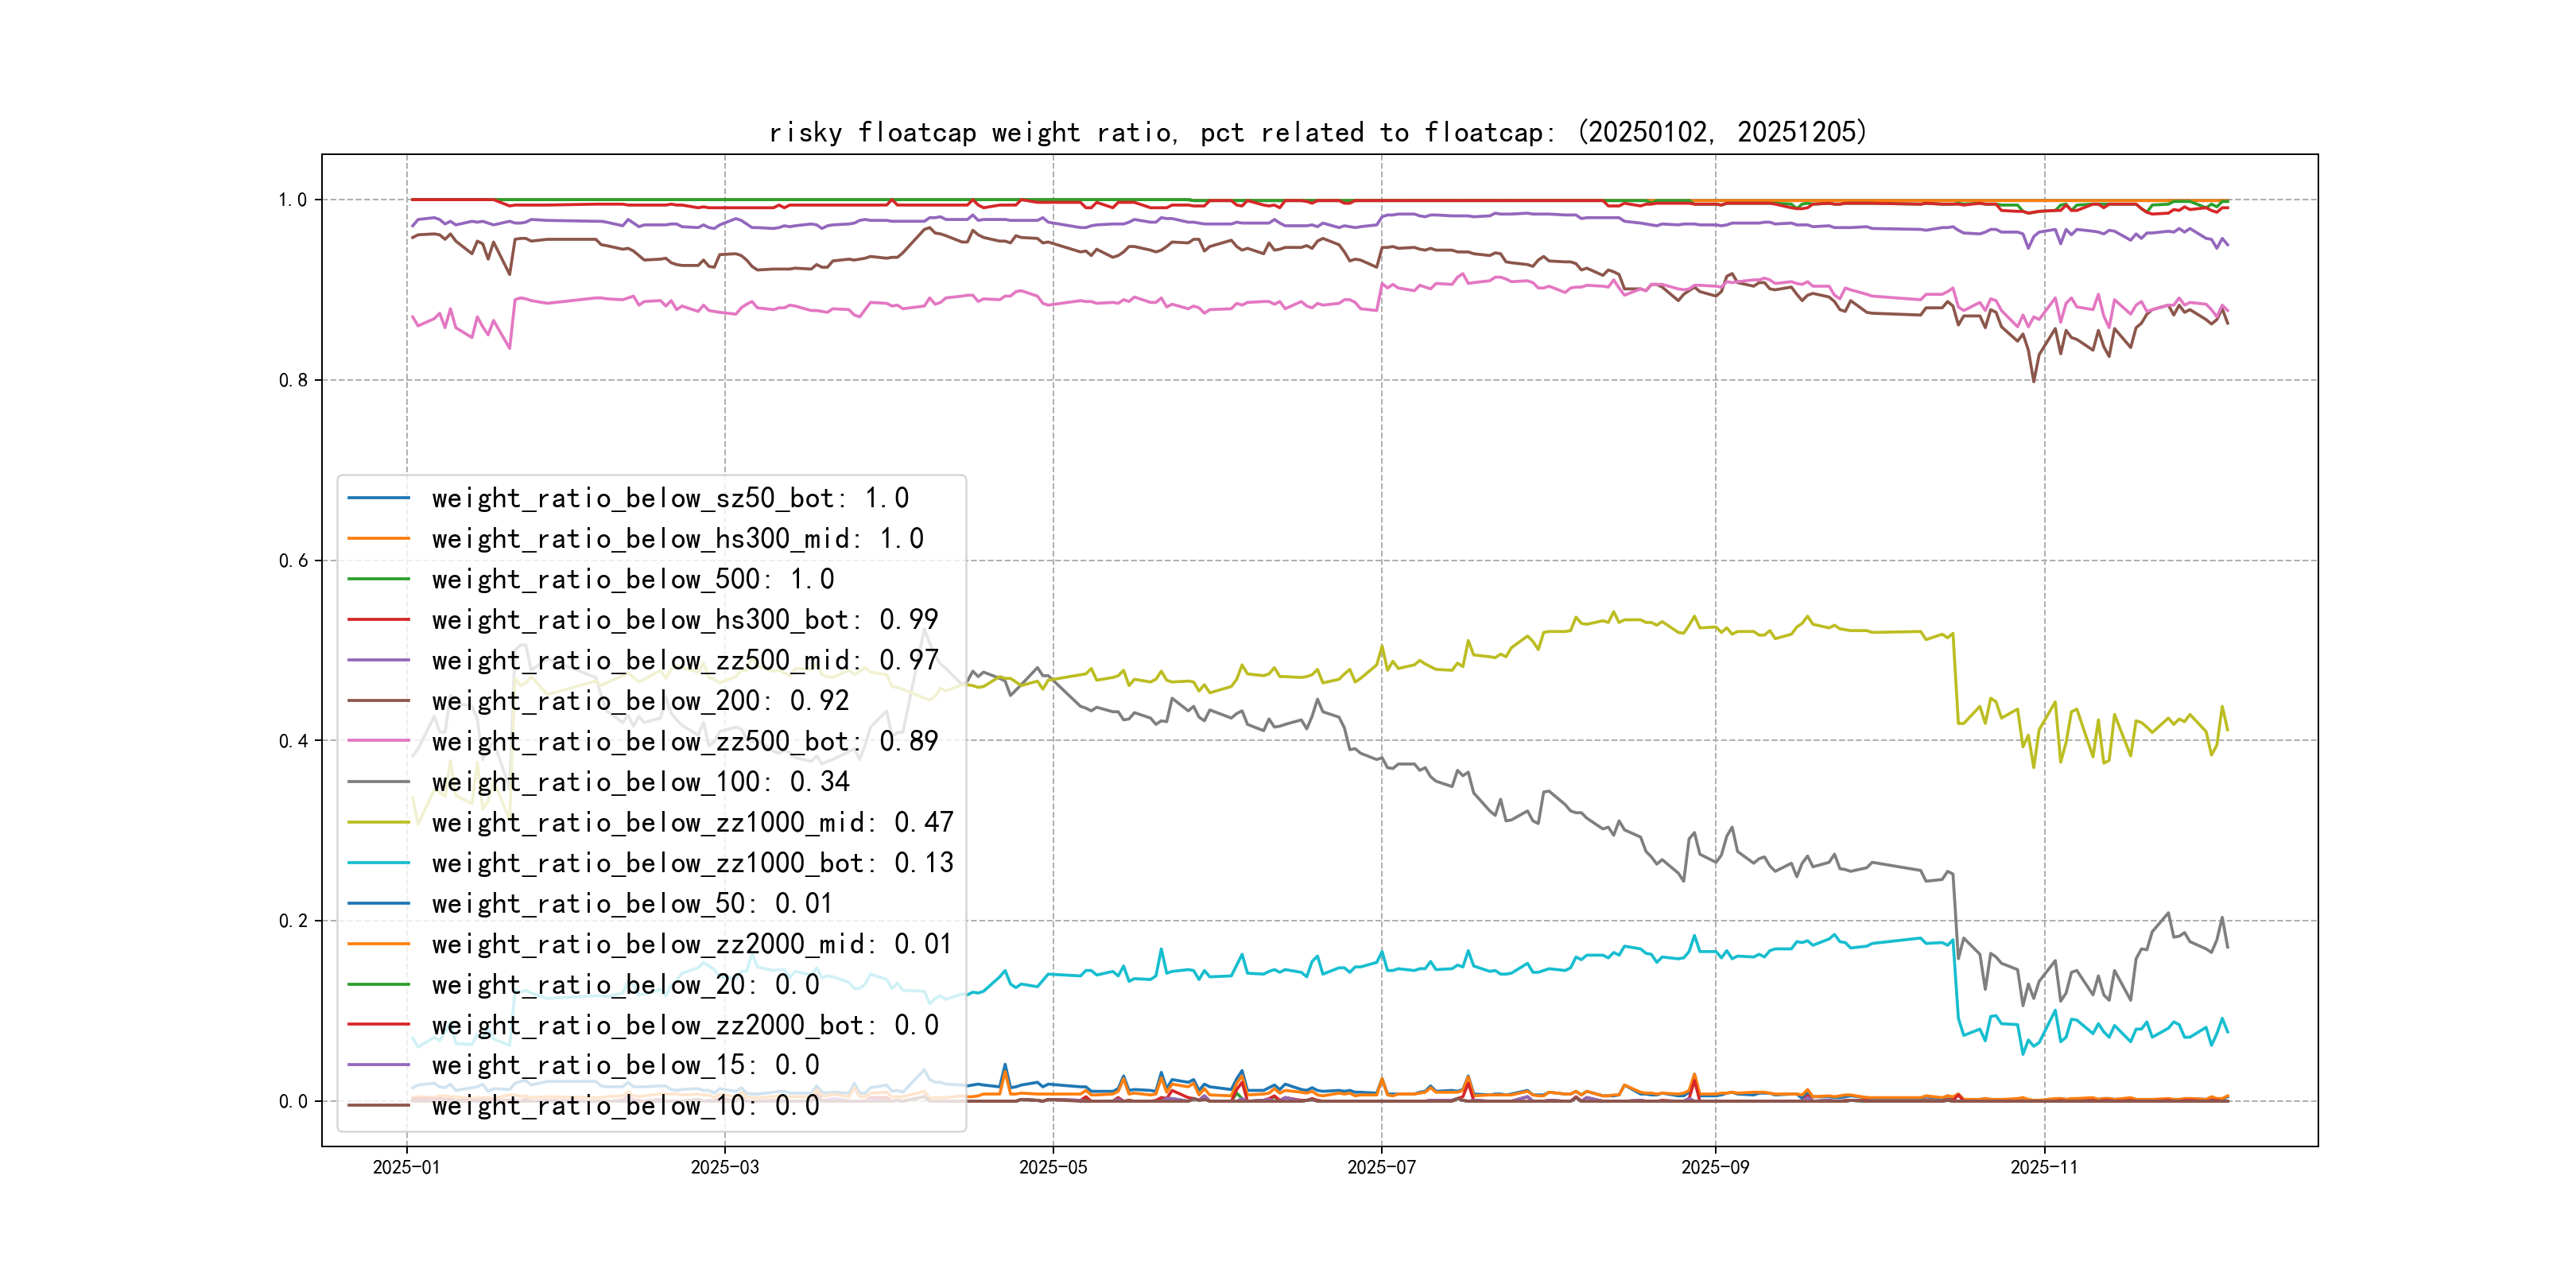Viewport: 2576px width, 1288px height.
Task: Click legend entry weight_ratio_below_sz50_bot
Action: click(x=669, y=498)
